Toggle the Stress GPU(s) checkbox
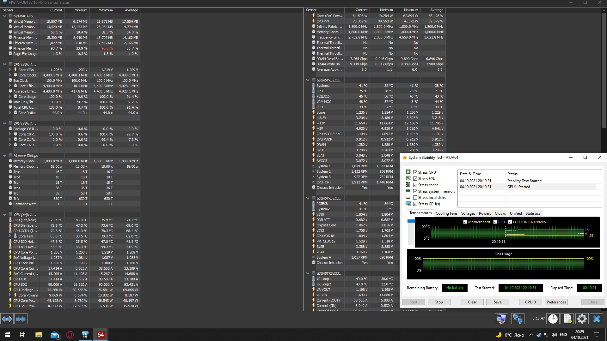The image size is (607, 341). (415, 204)
